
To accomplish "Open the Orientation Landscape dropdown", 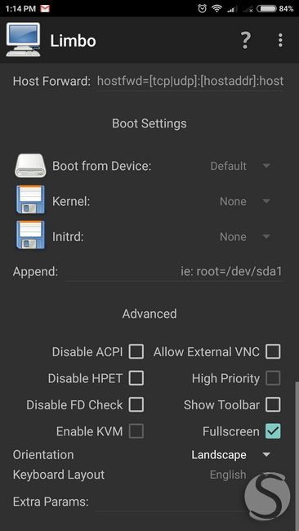I will (231, 455).
